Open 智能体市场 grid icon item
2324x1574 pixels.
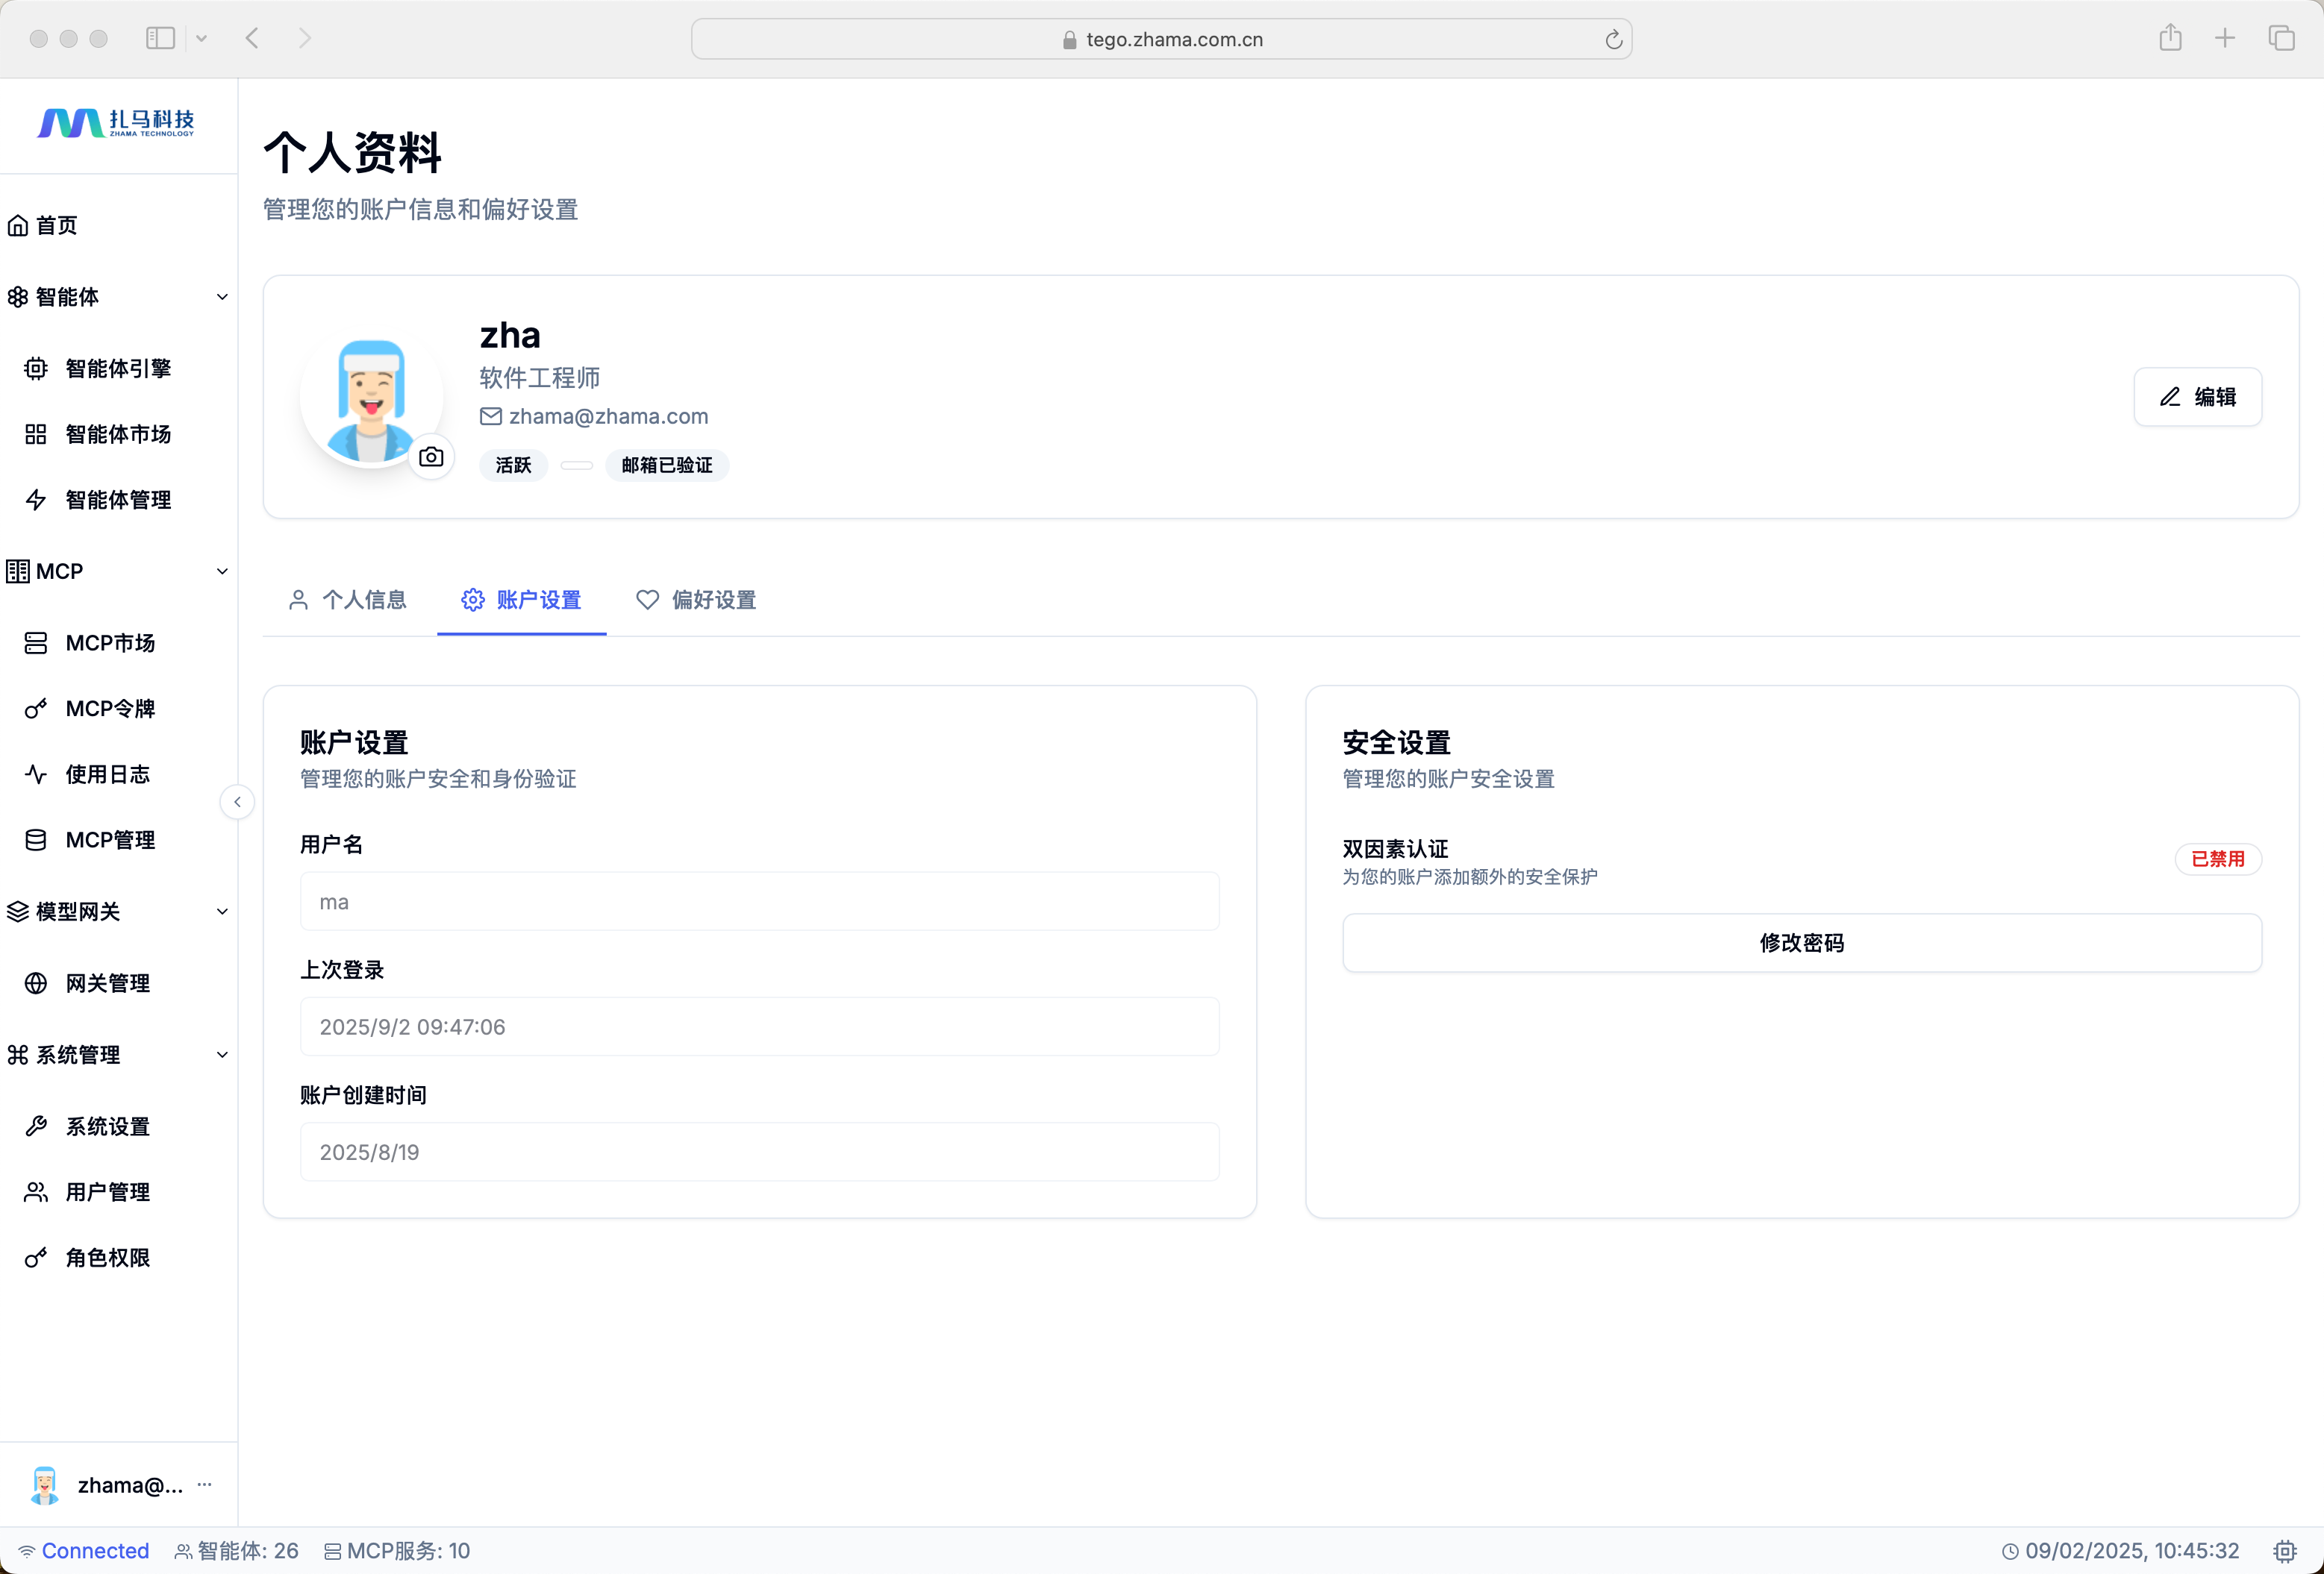click(x=117, y=433)
